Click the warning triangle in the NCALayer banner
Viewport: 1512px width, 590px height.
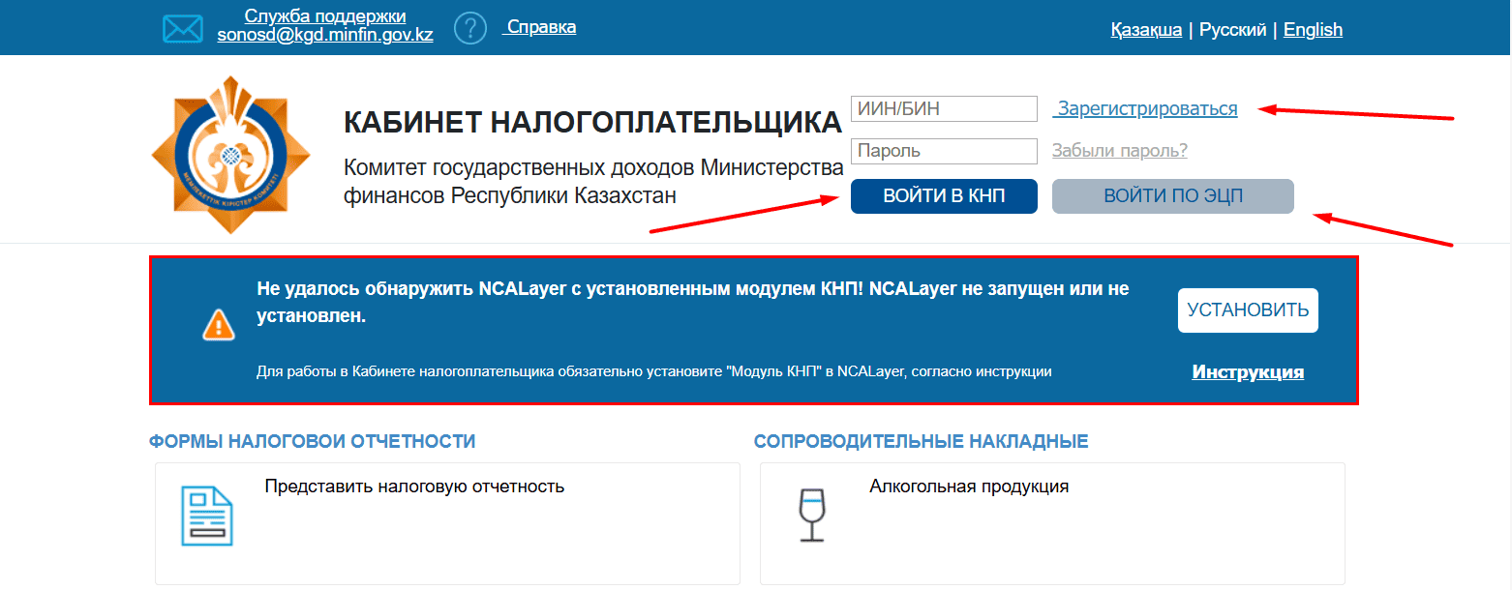219,326
